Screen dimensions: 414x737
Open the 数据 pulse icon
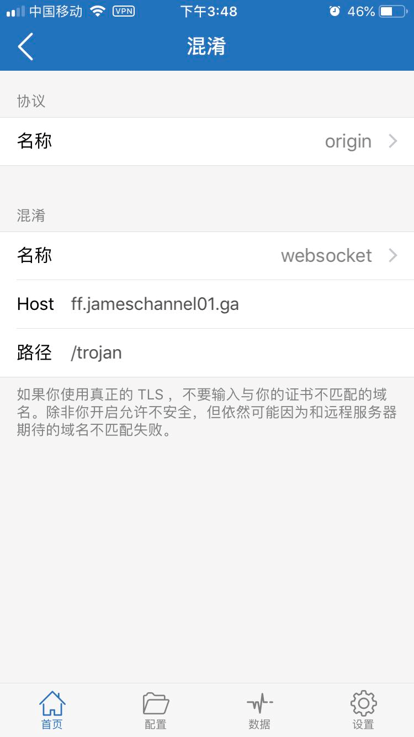click(x=259, y=703)
